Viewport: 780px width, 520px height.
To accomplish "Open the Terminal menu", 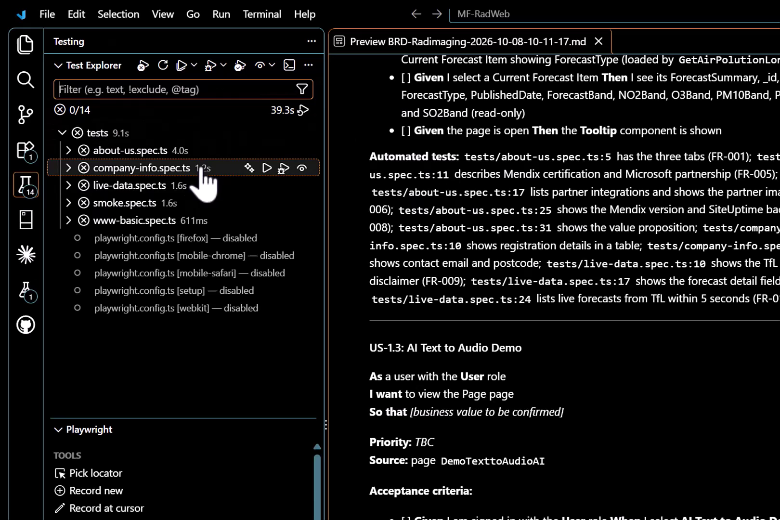I will point(262,14).
